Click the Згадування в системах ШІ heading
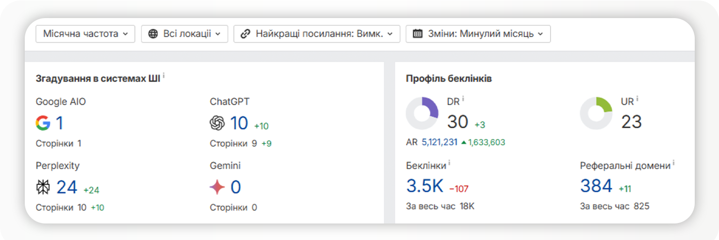 (98, 79)
